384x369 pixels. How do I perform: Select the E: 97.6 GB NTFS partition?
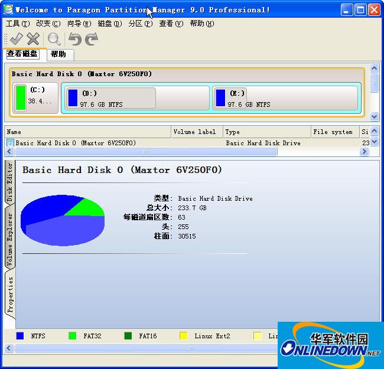coord(285,98)
